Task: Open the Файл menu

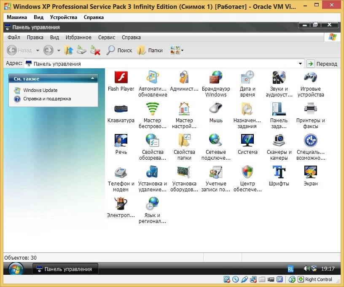Action: 14,38
